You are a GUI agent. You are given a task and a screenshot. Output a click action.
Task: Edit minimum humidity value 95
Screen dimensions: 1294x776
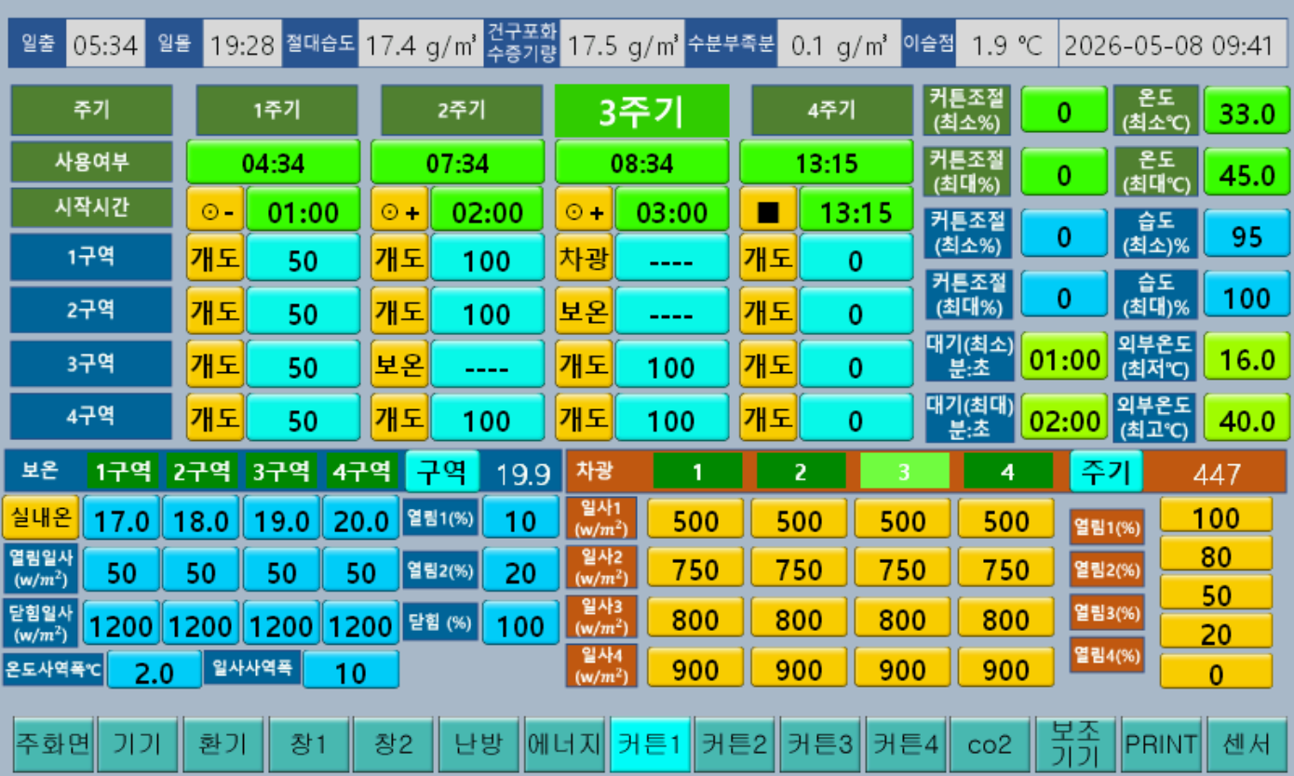(1247, 234)
